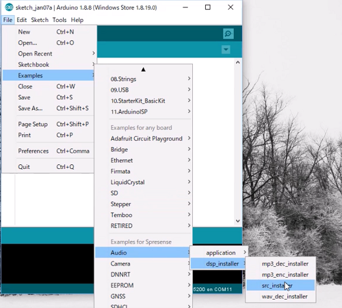Viewport: 342px width, 308px height.
Task: Open Temboo examples submenu
Action: pos(144,215)
